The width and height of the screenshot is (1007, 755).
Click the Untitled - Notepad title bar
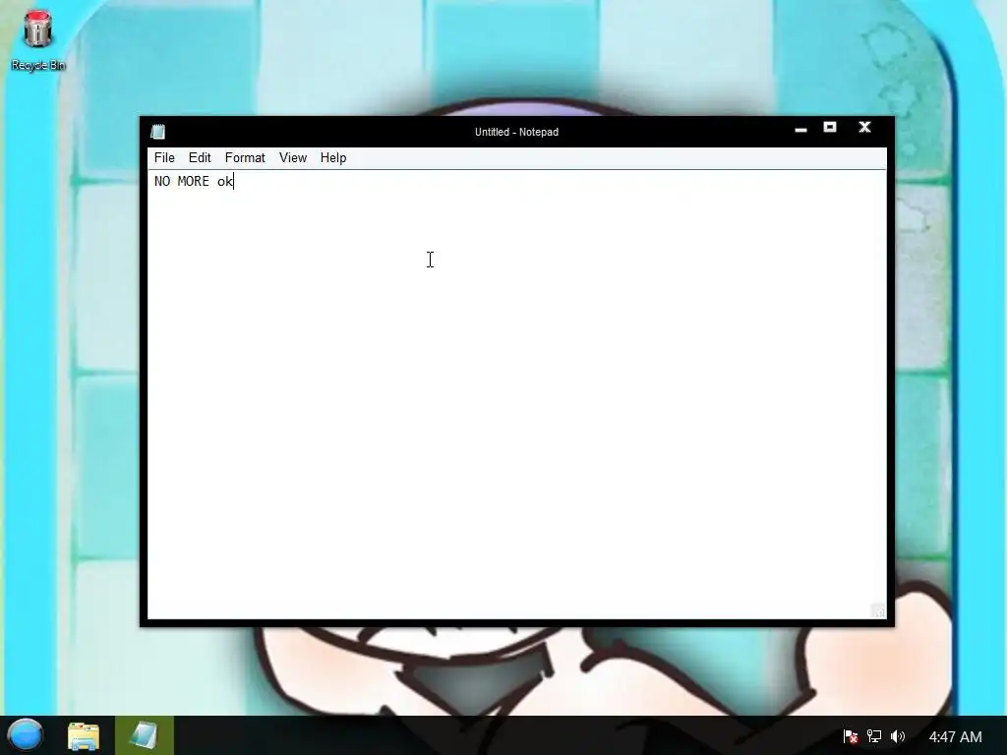click(x=517, y=132)
